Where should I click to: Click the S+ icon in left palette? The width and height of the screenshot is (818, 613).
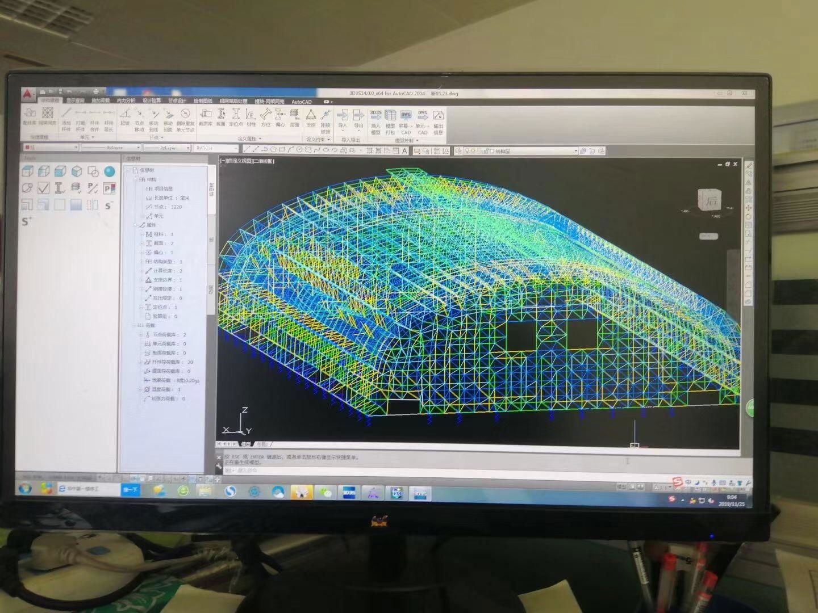click(x=27, y=221)
